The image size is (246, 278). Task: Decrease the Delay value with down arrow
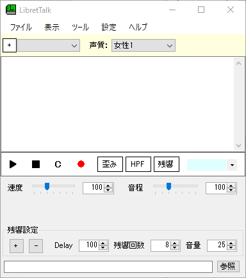(x=103, y=248)
